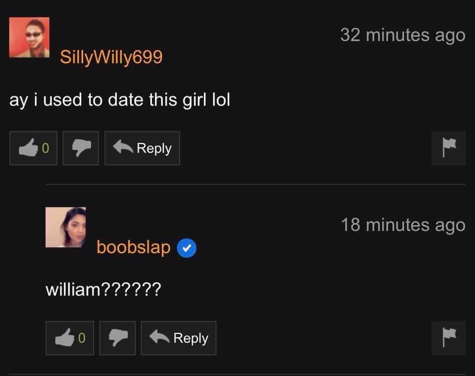The height and width of the screenshot is (376, 475).
Task: Click like count on boobslap's reply
Action: click(82, 338)
